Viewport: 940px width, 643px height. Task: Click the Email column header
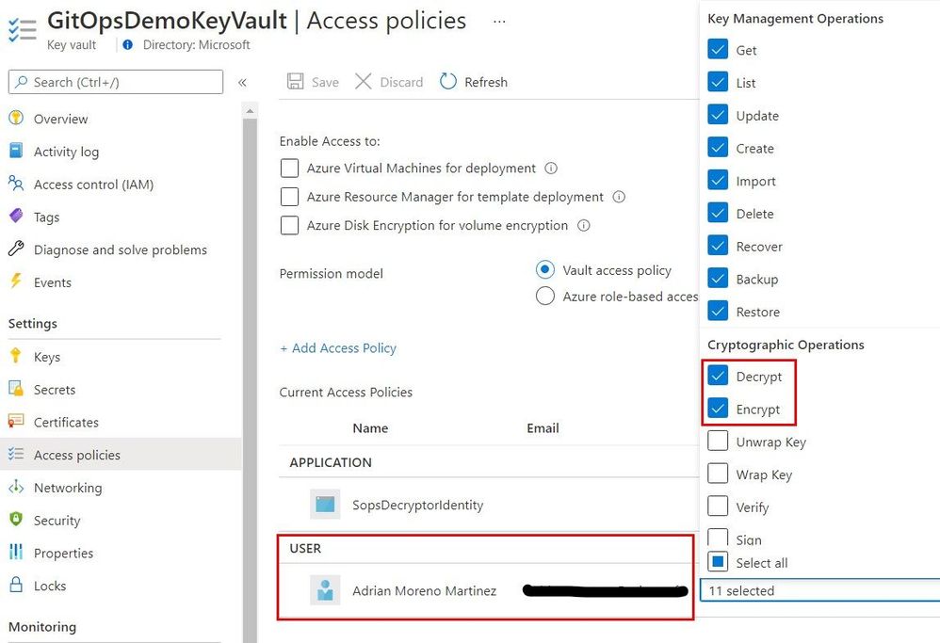(543, 428)
